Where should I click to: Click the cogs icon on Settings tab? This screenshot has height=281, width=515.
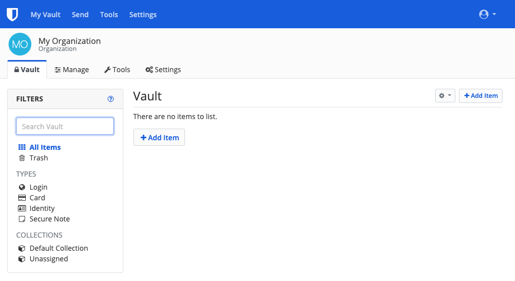tap(149, 70)
